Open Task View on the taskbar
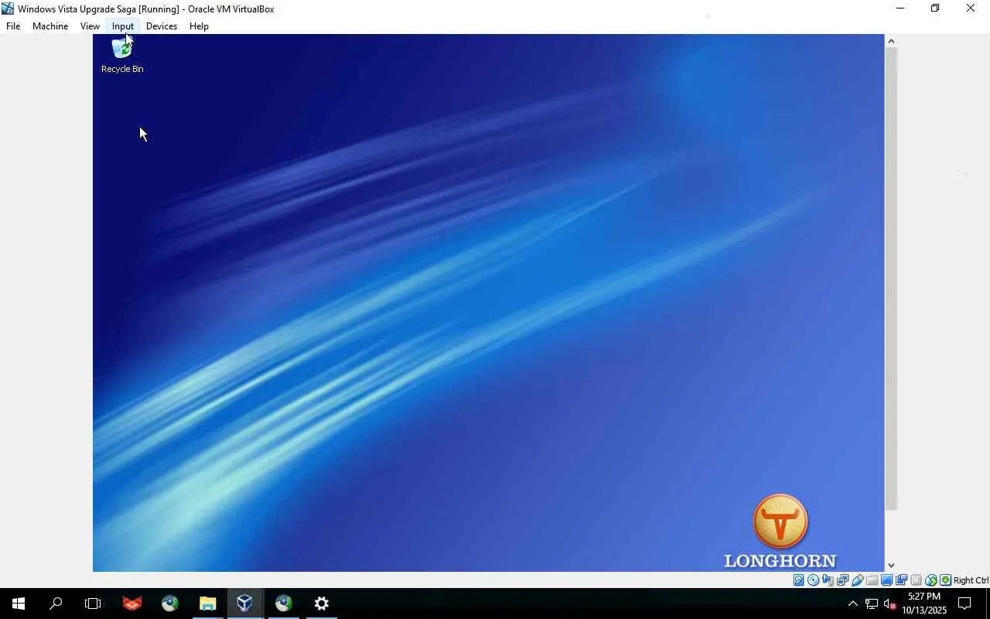The height and width of the screenshot is (619, 990). tap(93, 604)
